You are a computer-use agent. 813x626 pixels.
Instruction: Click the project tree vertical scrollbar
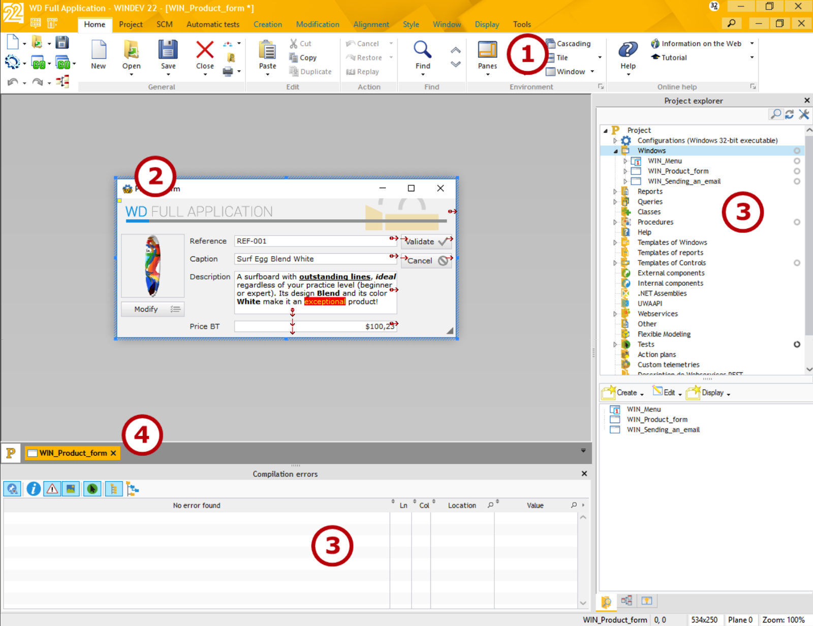coord(809,249)
